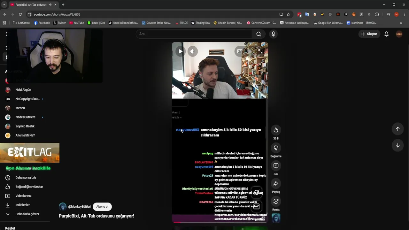This screenshot has width=409, height=230.
Task: Open YouTube notifications bell
Action: coord(386,34)
